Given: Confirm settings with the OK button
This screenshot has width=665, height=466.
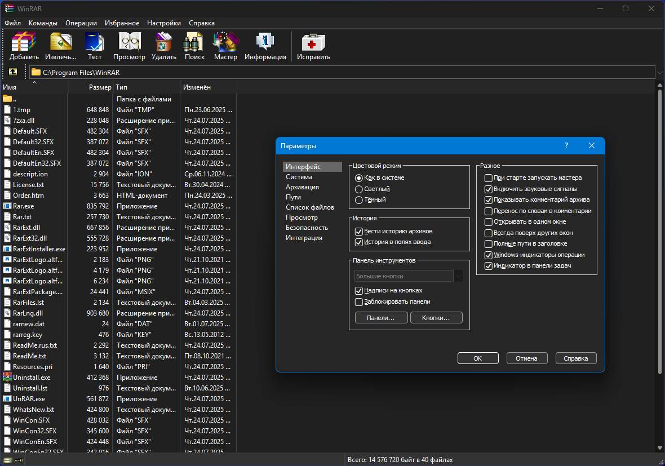Looking at the screenshot, I should 477,358.
